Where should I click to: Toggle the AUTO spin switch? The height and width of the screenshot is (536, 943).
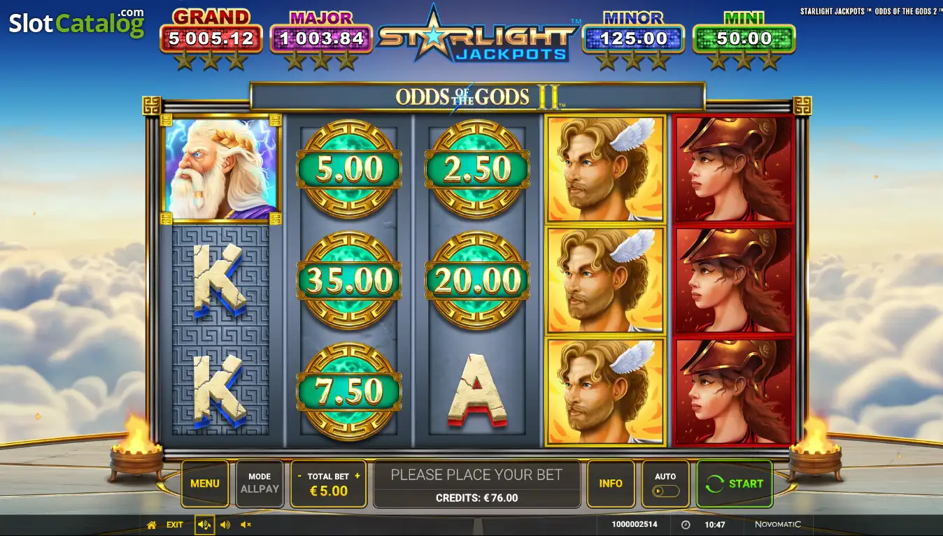(x=665, y=491)
